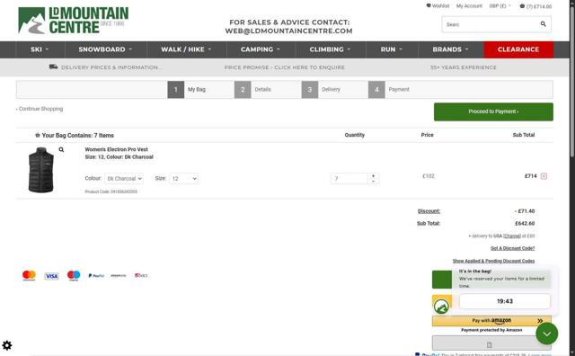
Task: Open Women's Electron Pro Vest product title
Action: [x=116, y=149]
